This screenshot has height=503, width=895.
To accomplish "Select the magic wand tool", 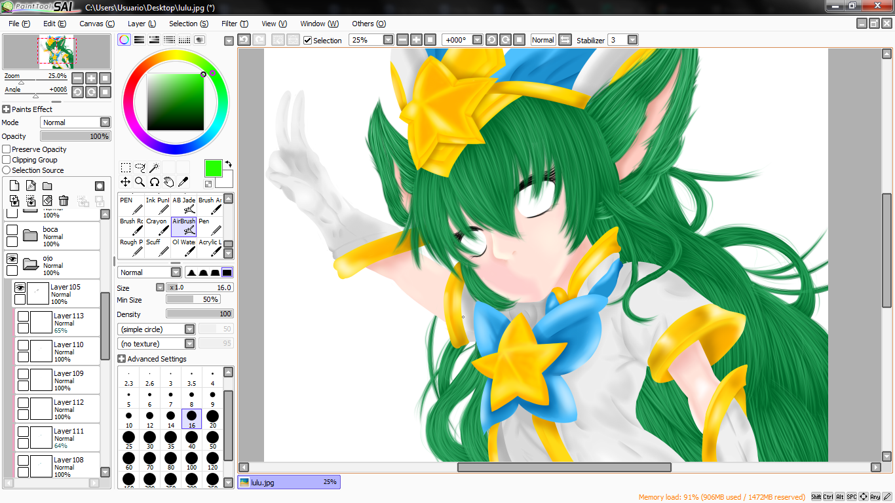I will click(154, 168).
